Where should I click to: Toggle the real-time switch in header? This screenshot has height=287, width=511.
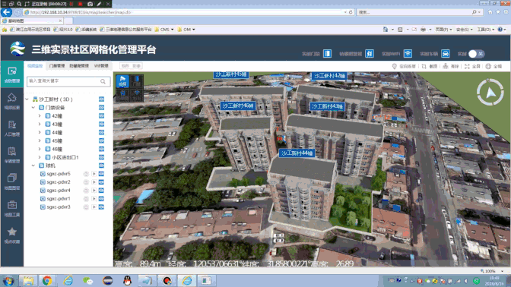point(476,54)
